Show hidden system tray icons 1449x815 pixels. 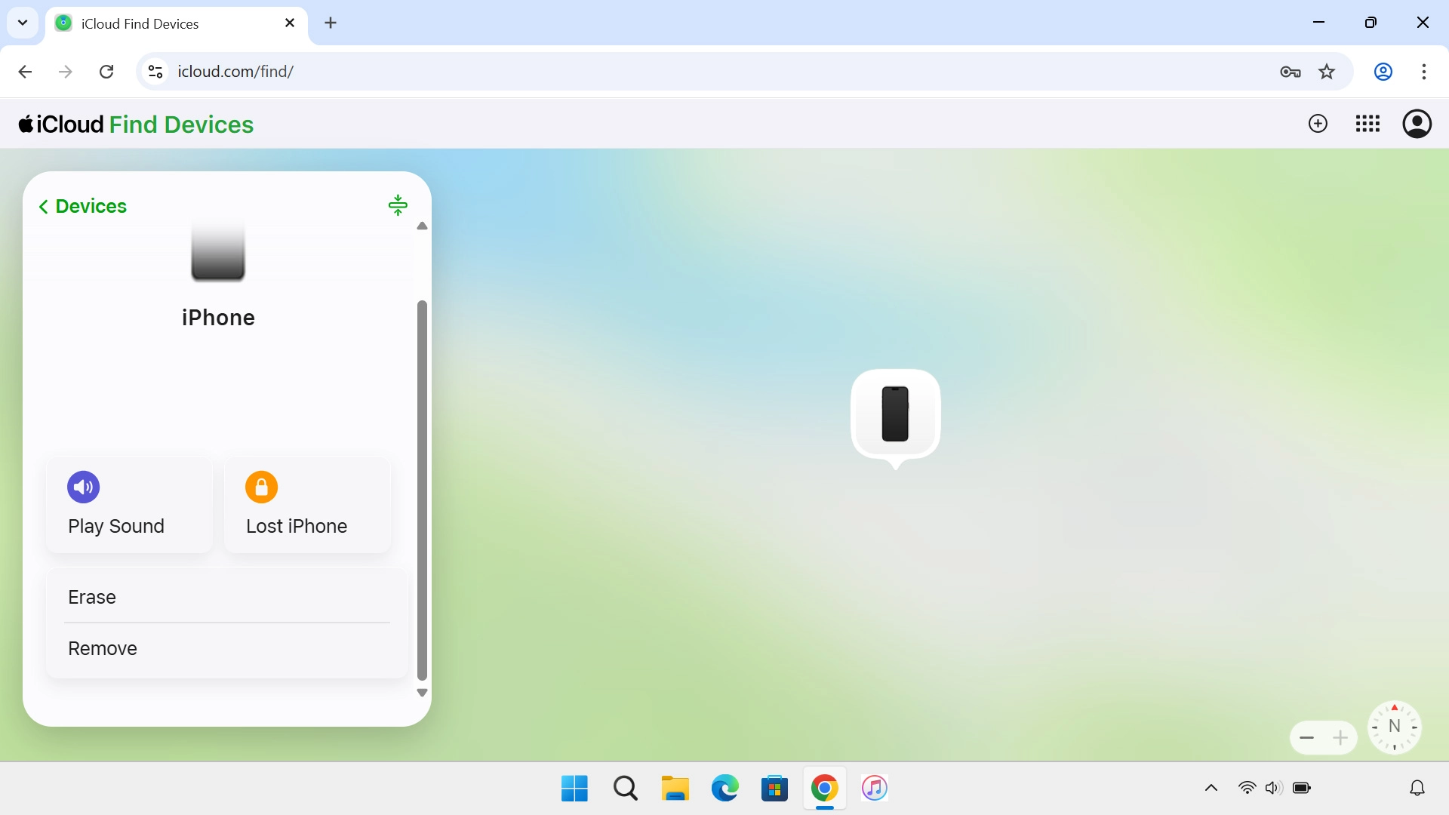pyautogui.click(x=1211, y=789)
